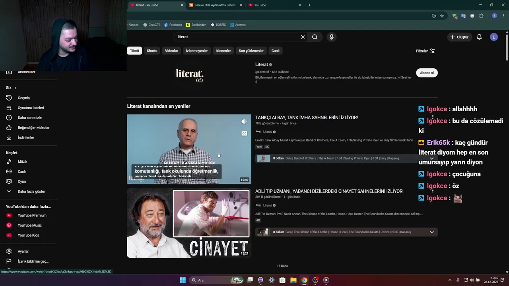The image size is (509, 286).
Task: Select the İzlenmeyenler filter chip
Action: (197, 51)
